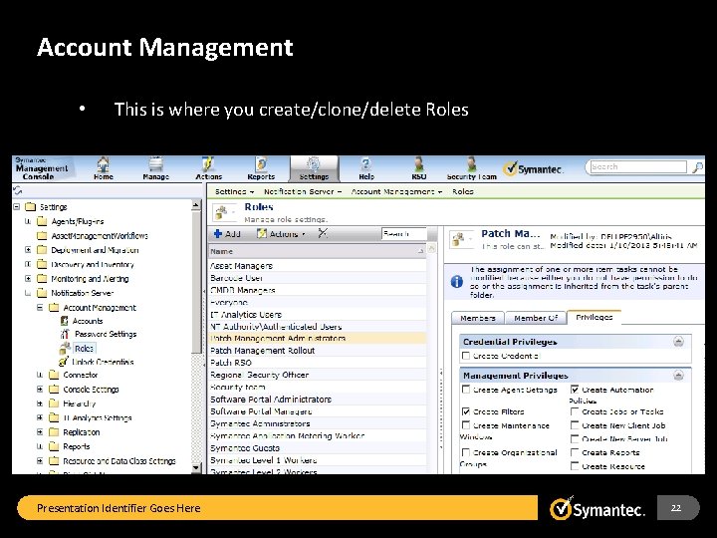Open the Settings breadcrumb dropdown
Image resolution: width=717 pixels, height=538 pixels.
click(x=234, y=191)
